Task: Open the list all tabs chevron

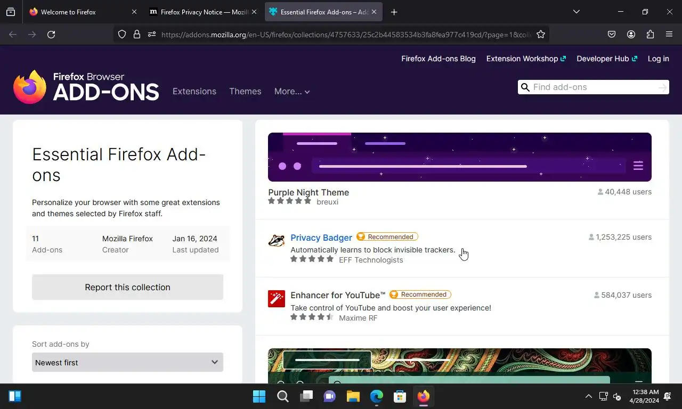Action: [x=576, y=12]
